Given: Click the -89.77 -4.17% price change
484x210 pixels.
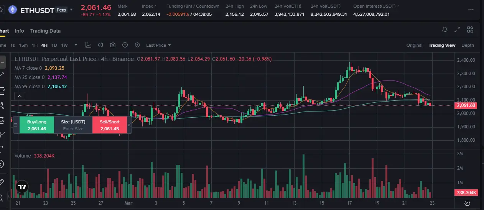Looking at the screenshot, I should [96, 15].
